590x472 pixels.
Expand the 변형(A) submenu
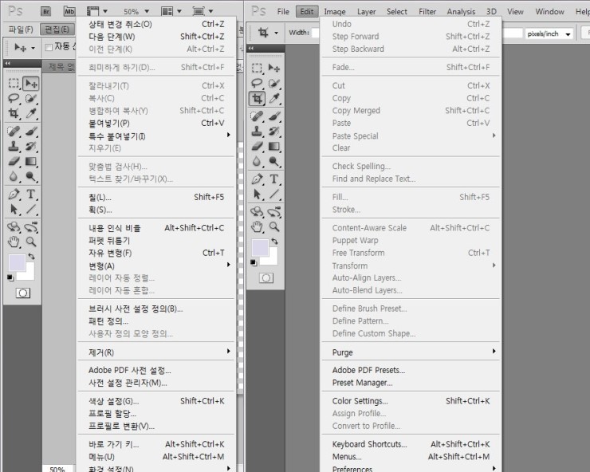155,266
